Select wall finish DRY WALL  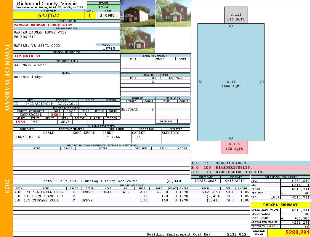pos(111,137)
